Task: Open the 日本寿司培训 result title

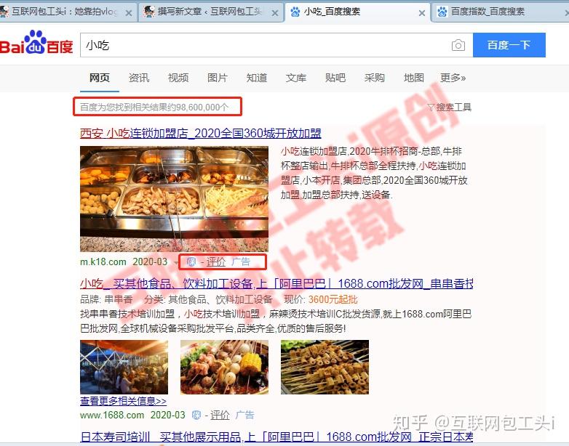Action: point(276,437)
